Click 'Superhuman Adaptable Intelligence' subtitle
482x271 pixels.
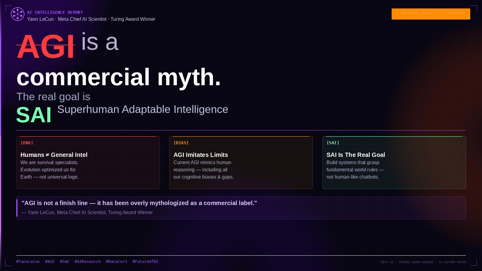point(143,109)
